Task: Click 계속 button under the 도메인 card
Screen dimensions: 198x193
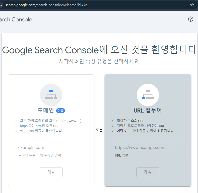Action: [x=51, y=172]
